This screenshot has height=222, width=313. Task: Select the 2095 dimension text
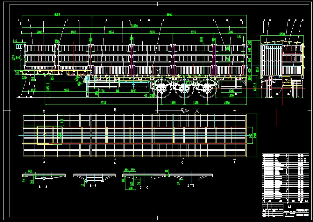[x=39, y=32]
